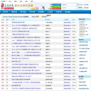Viewport: 91px width, 91px height.
Task: Click the green WeChat login icon
Action: [x=51, y=7]
